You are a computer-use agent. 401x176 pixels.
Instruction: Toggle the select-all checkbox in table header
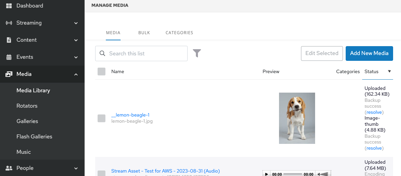[x=101, y=71]
